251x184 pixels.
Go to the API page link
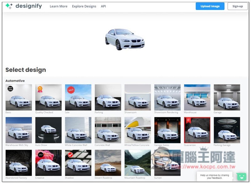pos(103,6)
